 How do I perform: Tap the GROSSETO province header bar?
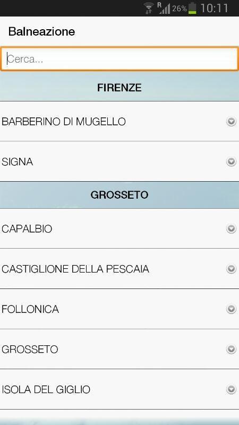click(119, 195)
